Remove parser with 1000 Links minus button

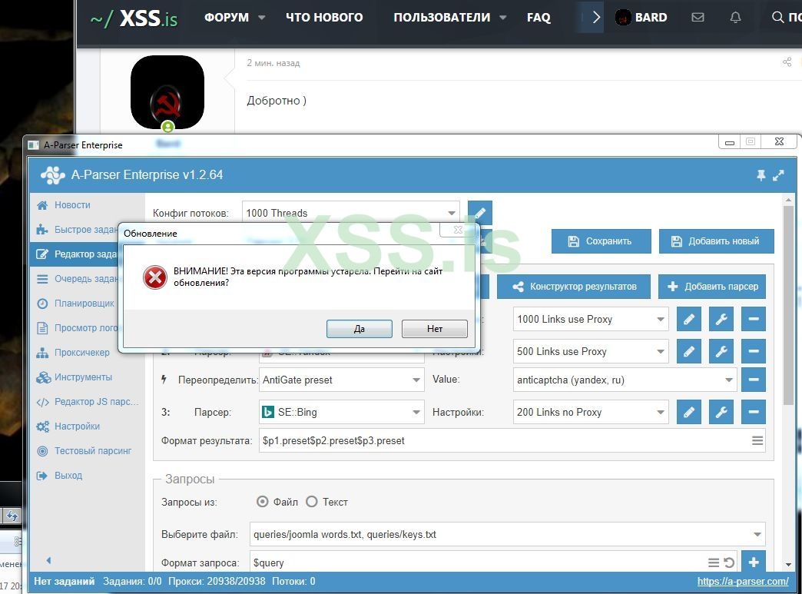click(x=754, y=319)
